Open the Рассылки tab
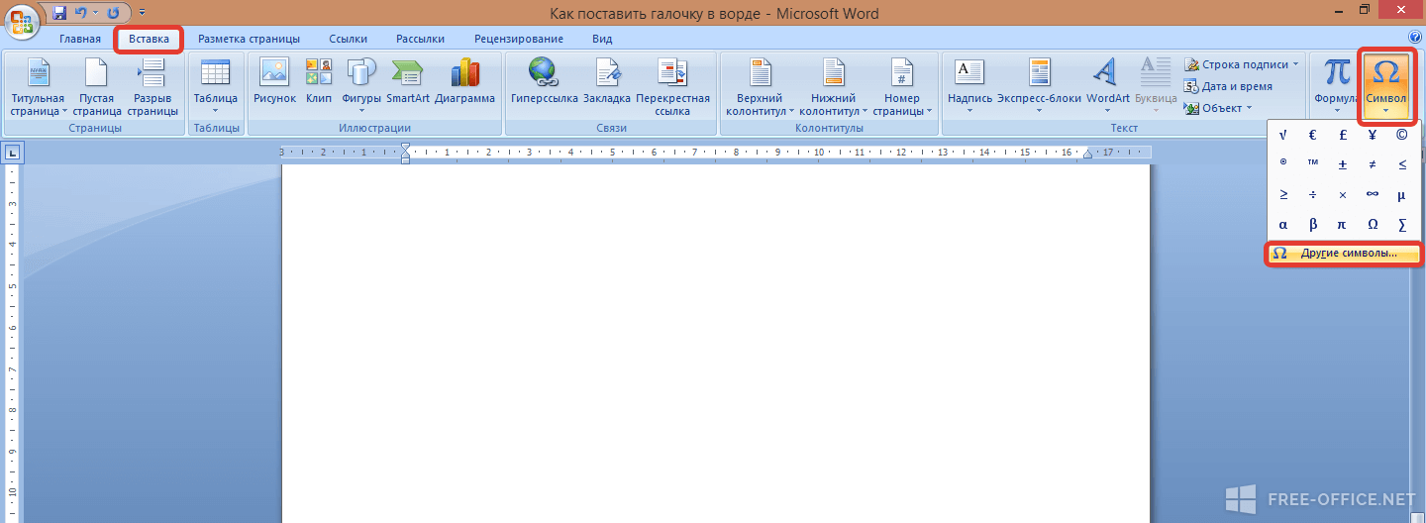The image size is (1426, 523). click(420, 39)
